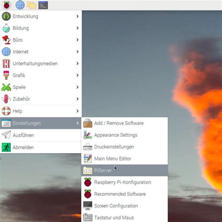Click the Entwicklung curly braces icon
The width and height of the screenshot is (222, 222).
6,16
